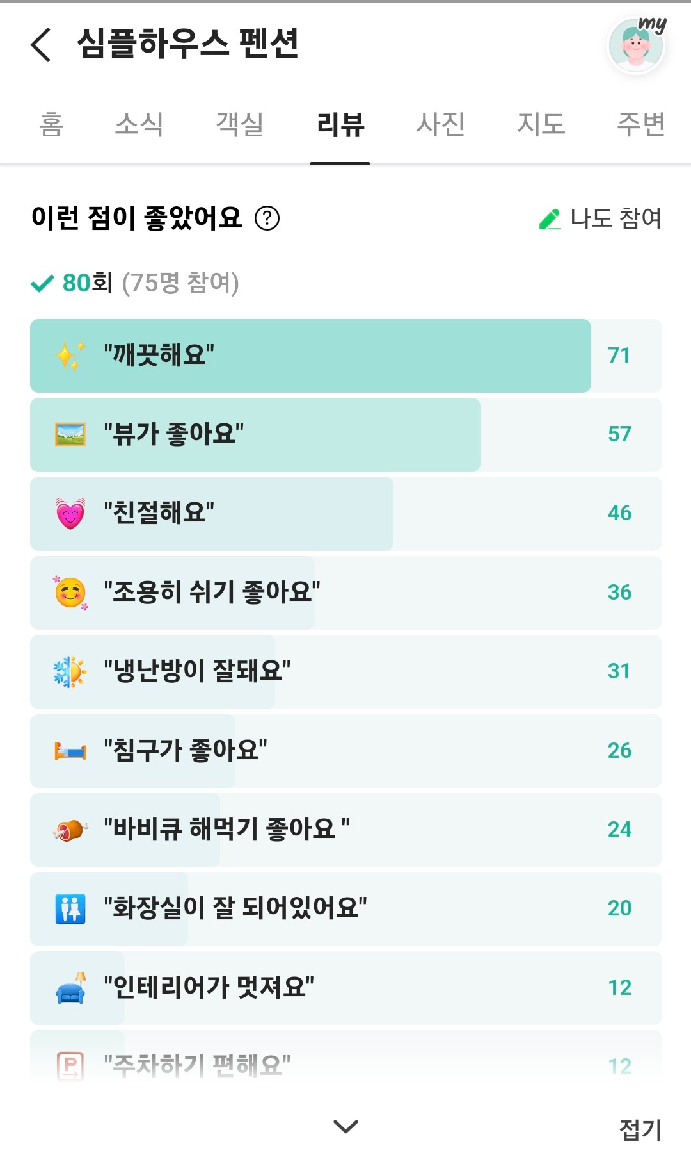Open the my profile avatar
The image size is (691, 1164).
click(637, 45)
